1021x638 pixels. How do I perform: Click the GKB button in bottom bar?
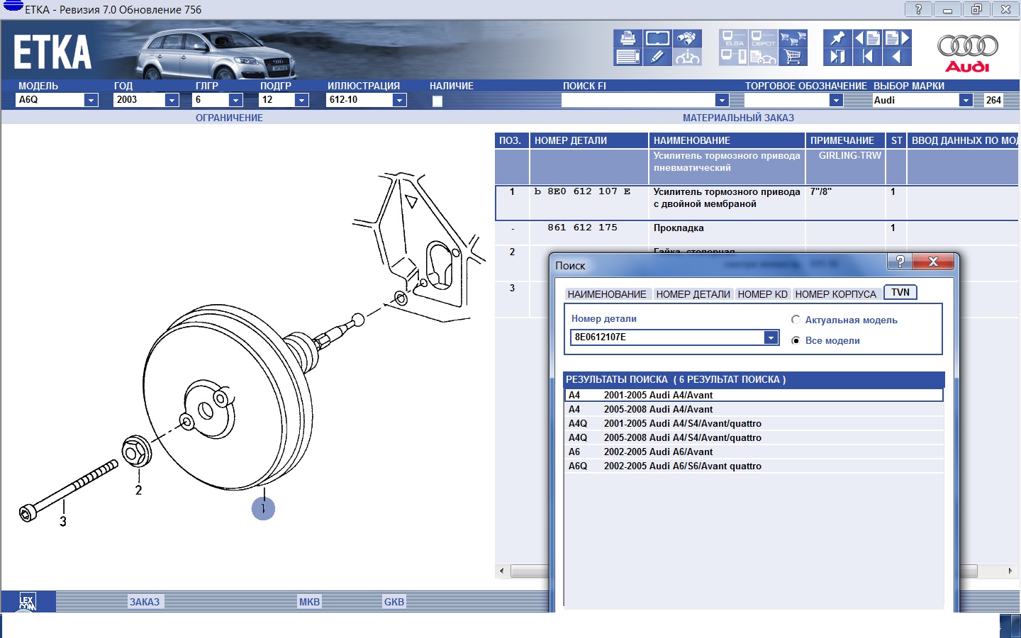(x=394, y=602)
